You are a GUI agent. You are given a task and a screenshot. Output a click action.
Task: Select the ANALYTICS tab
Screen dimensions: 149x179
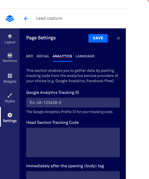point(62,56)
